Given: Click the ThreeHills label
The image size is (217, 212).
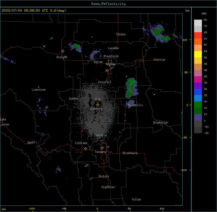Looking at the screenshot, I should click(135, 105).
